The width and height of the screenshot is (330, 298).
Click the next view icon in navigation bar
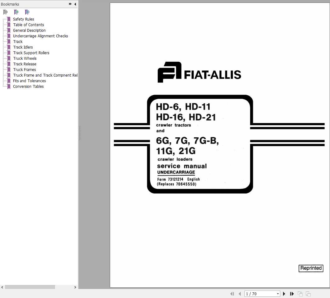(x=308, y=294)
